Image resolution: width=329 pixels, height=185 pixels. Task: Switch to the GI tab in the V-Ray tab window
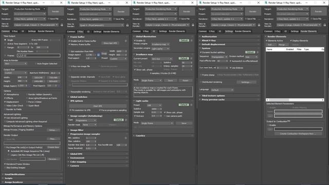coord(88,31)
